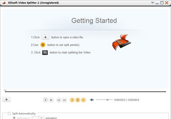Click text 'button to set split point(s)'
Viewport: 171px width, 119px height.
pyautogui.click(x=63, y=45)
